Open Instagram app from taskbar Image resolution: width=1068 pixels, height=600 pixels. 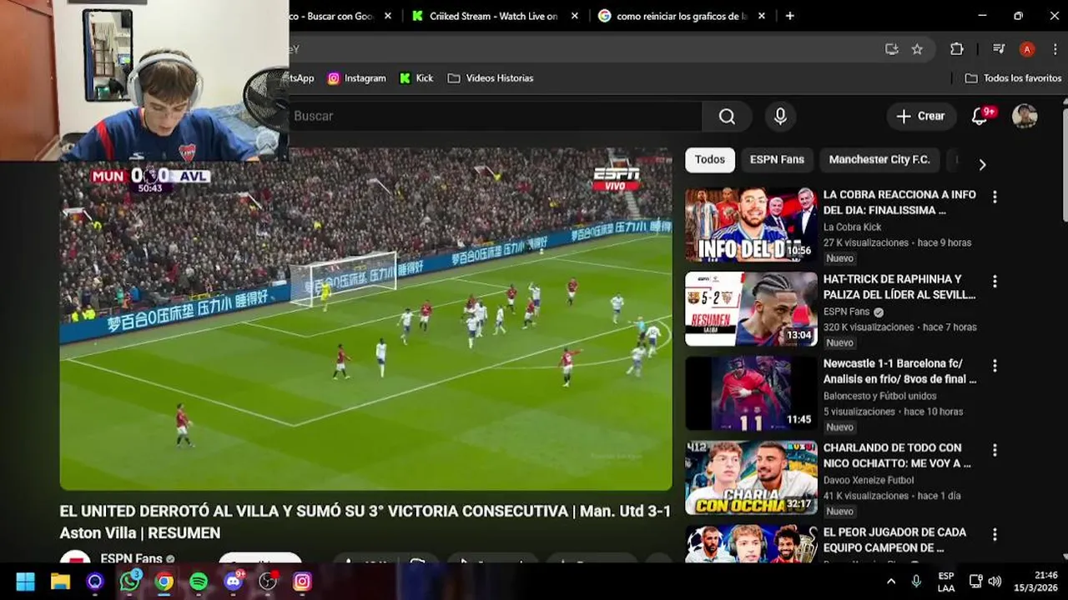tap(303, 582)
